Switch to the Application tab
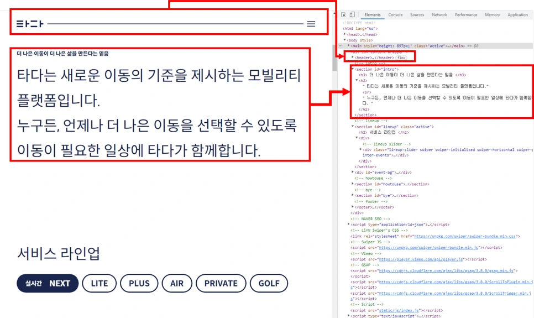The width and height of the screenshot is (534, 318). 517,15
